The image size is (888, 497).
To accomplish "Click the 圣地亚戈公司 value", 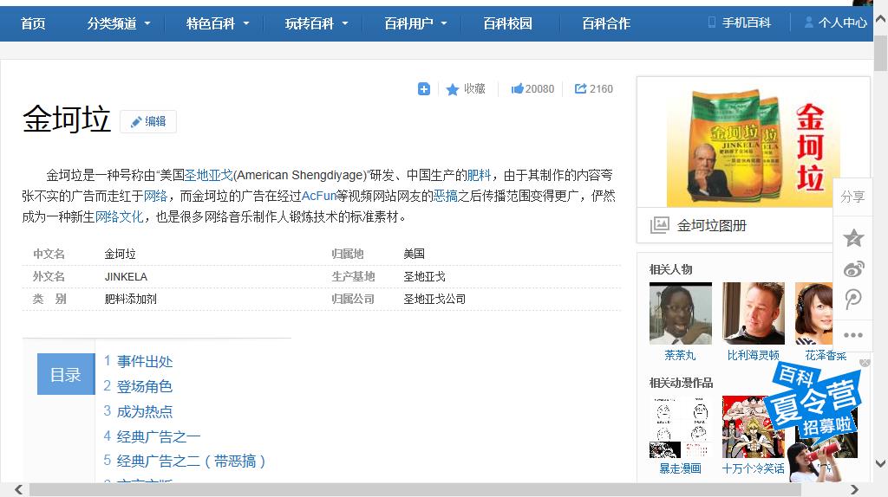I will point(434,299).
